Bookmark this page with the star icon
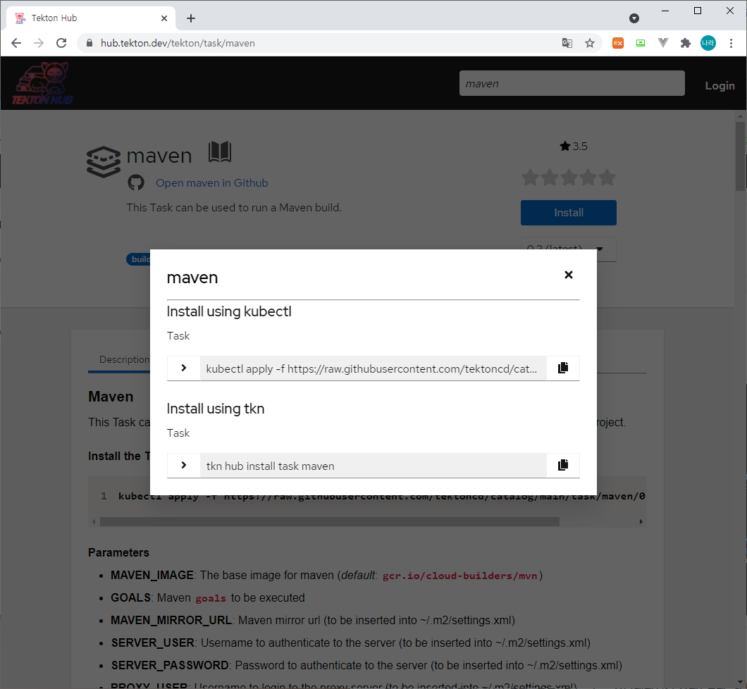747x689 pixels. coord(590,44)
